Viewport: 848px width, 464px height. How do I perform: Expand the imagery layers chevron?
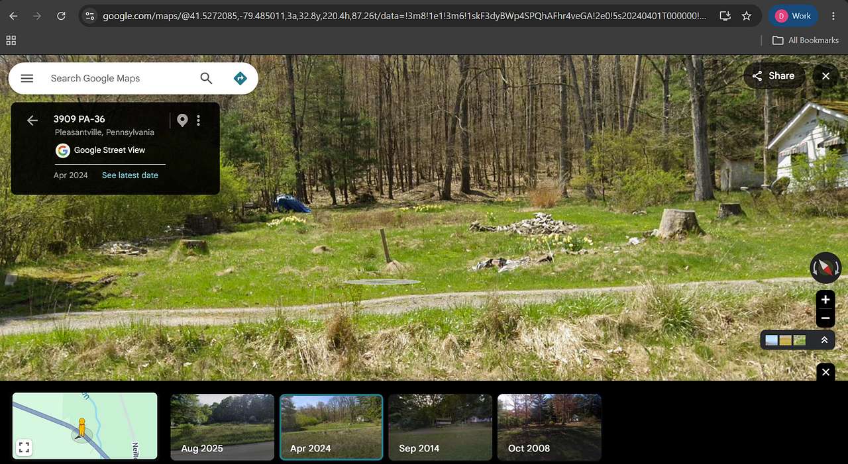tap(824, 340)
